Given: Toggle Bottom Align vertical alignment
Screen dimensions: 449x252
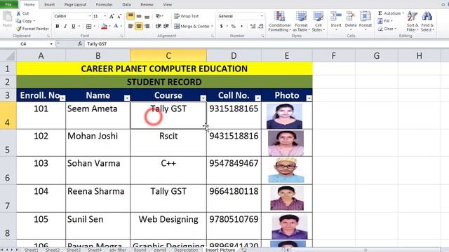Looking at the screenshot, I should (147, 16).
